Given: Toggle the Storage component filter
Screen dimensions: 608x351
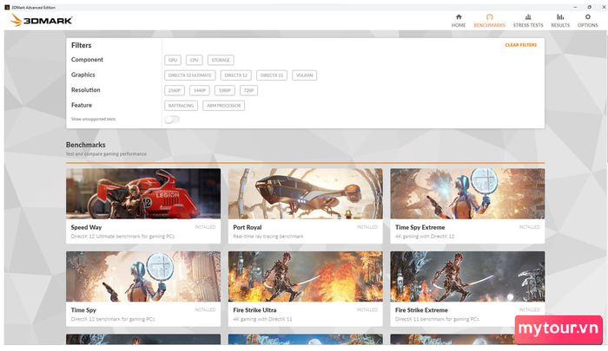Looking at the screenshot, I should click(221, 60).
